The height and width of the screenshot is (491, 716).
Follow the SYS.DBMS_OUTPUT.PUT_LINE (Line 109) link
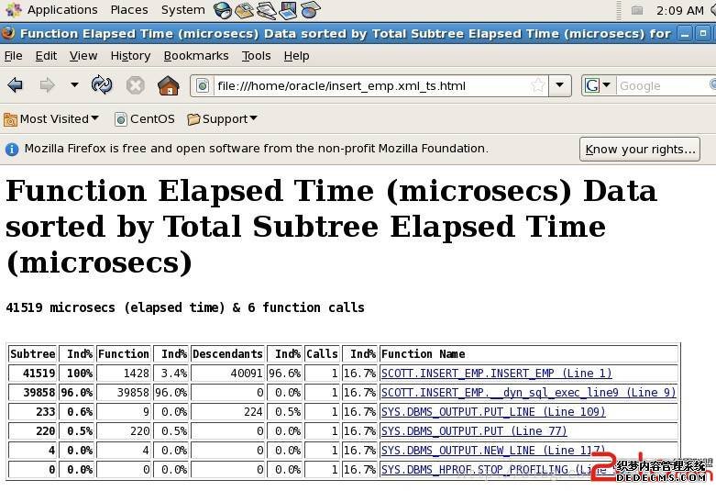point(492,412)
